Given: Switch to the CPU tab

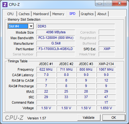Looking at the screenshot, I should (10, 14).
